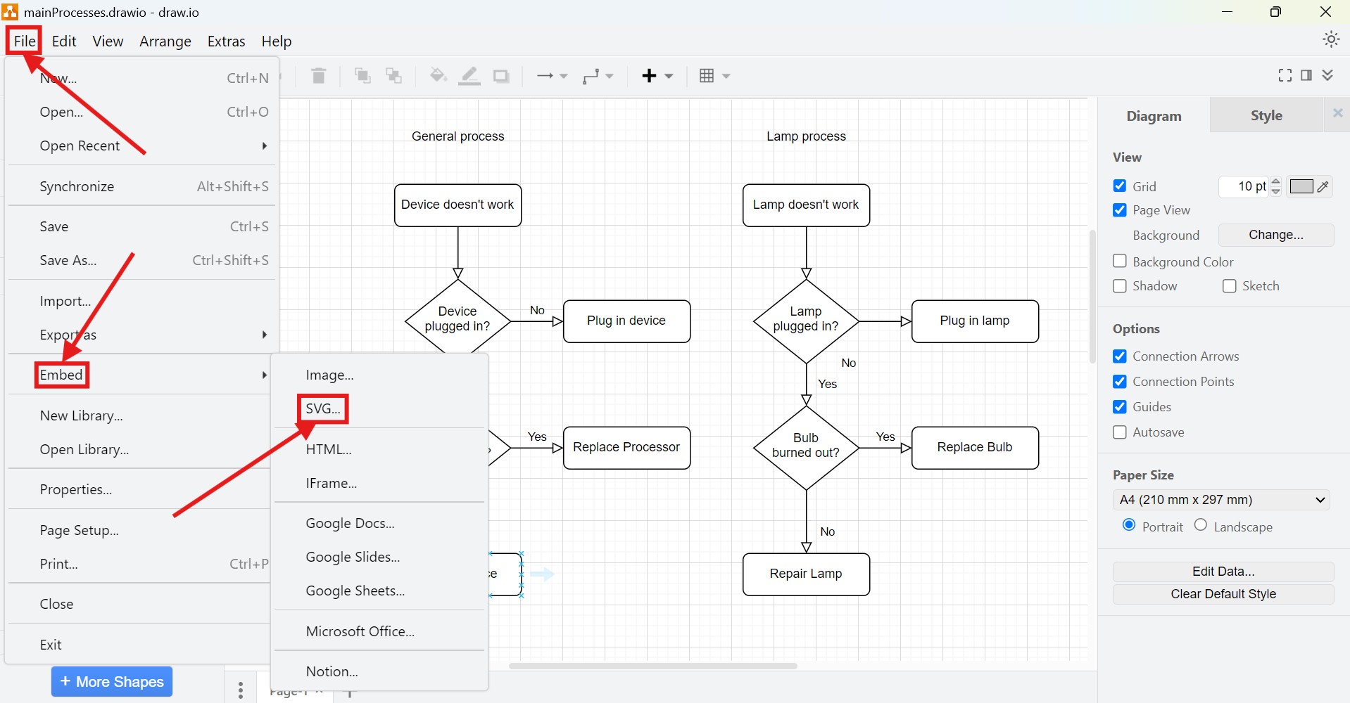The width and height of the screenshot is (1350, 703).
Task: Select the Delete tool in the toolbar
Action: 318,76
